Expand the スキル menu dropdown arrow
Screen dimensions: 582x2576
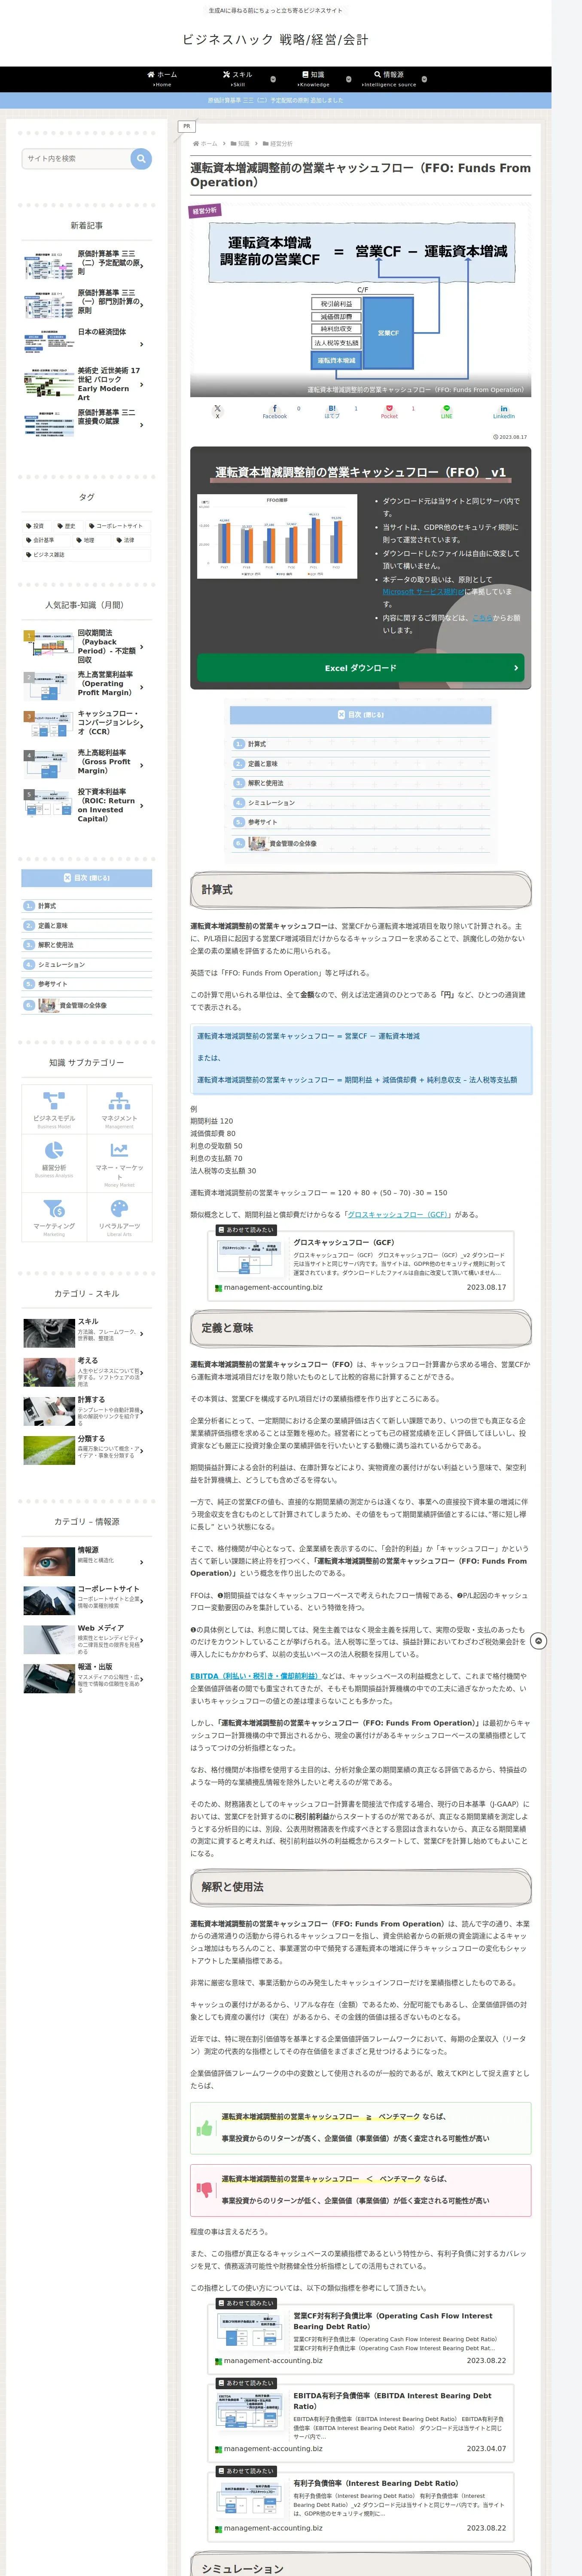tap(273, 79)
